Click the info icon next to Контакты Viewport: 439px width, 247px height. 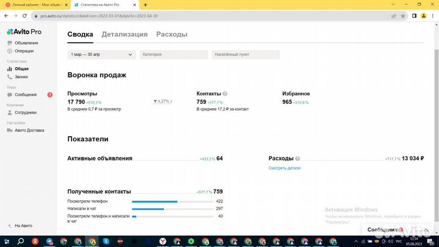point(225,94)
